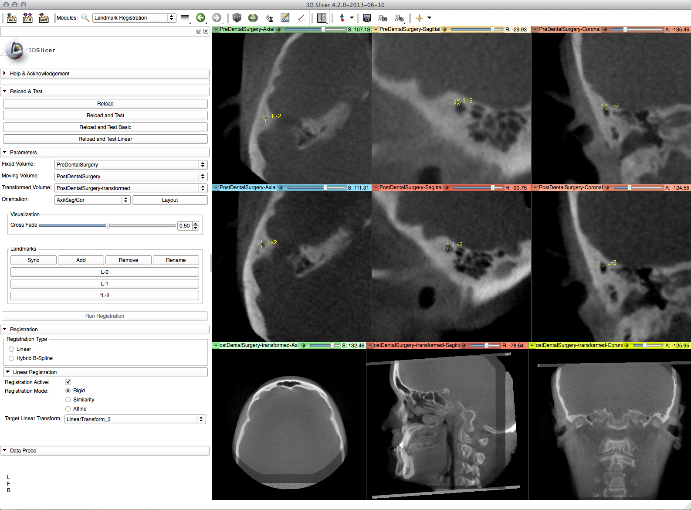Click the SAVE icon in toolbar
The height and width of the screenshot is (510, 691).
coord(44,18)
